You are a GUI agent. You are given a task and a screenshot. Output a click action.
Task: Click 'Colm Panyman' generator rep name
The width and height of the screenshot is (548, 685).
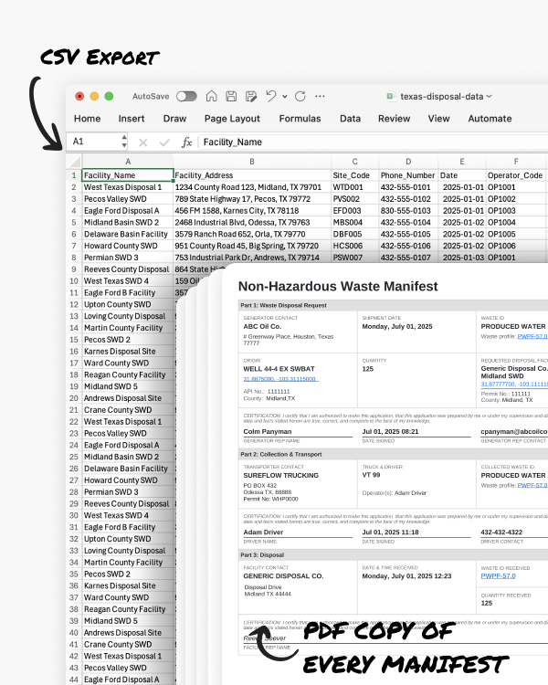point(268,432)
